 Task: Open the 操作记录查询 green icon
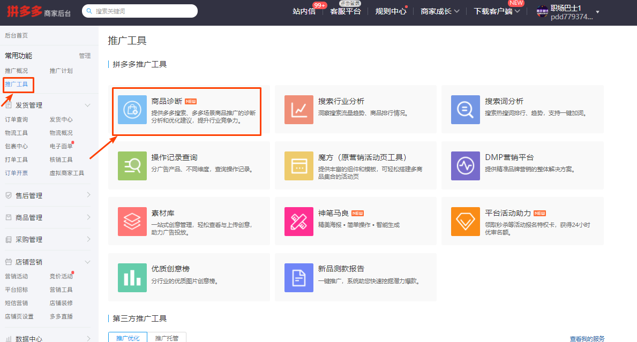[132, 165]
